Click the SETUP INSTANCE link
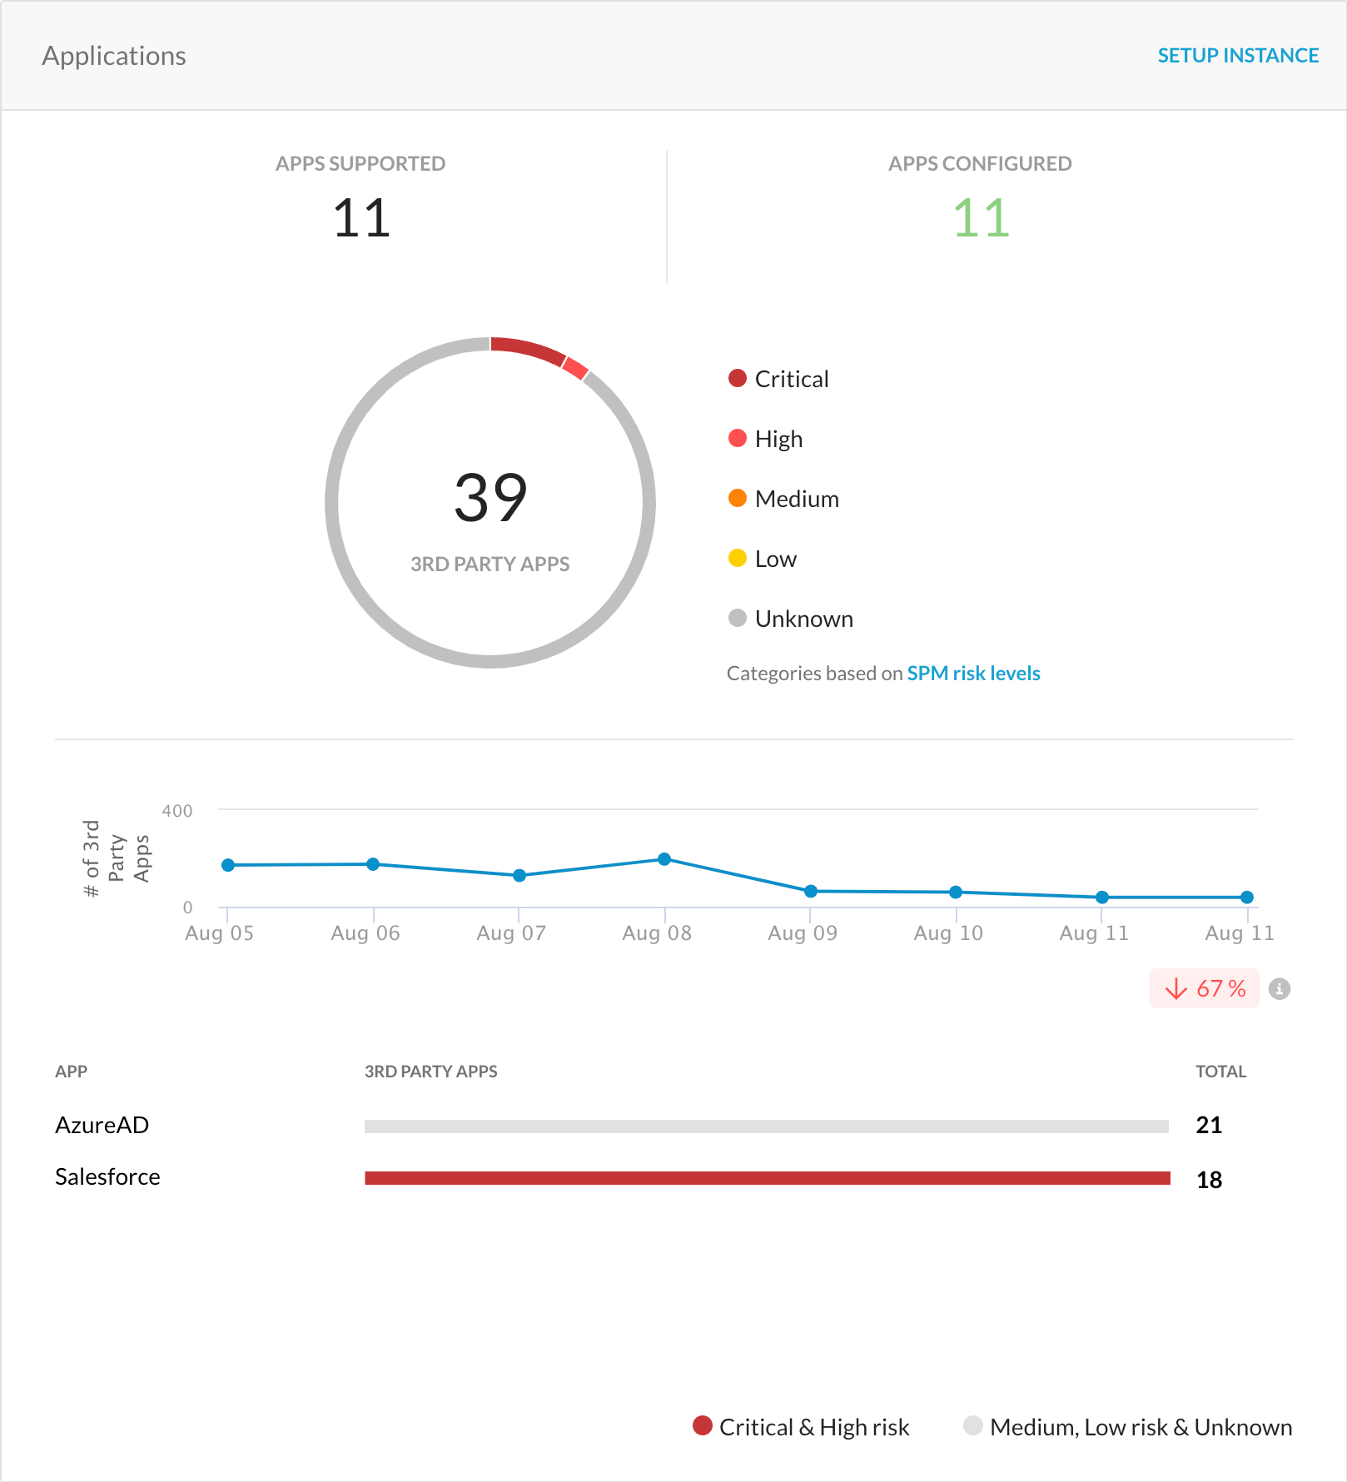The height and width of the screenshot is (1482, 1347). click(1238, 55)
